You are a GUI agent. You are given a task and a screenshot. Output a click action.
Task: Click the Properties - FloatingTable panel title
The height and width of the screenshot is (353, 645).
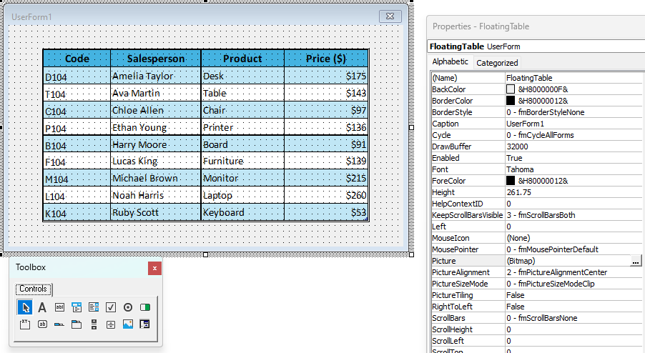click(481, 26)
